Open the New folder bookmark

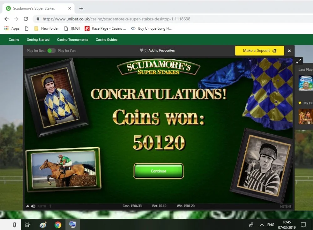coord(47,28)
